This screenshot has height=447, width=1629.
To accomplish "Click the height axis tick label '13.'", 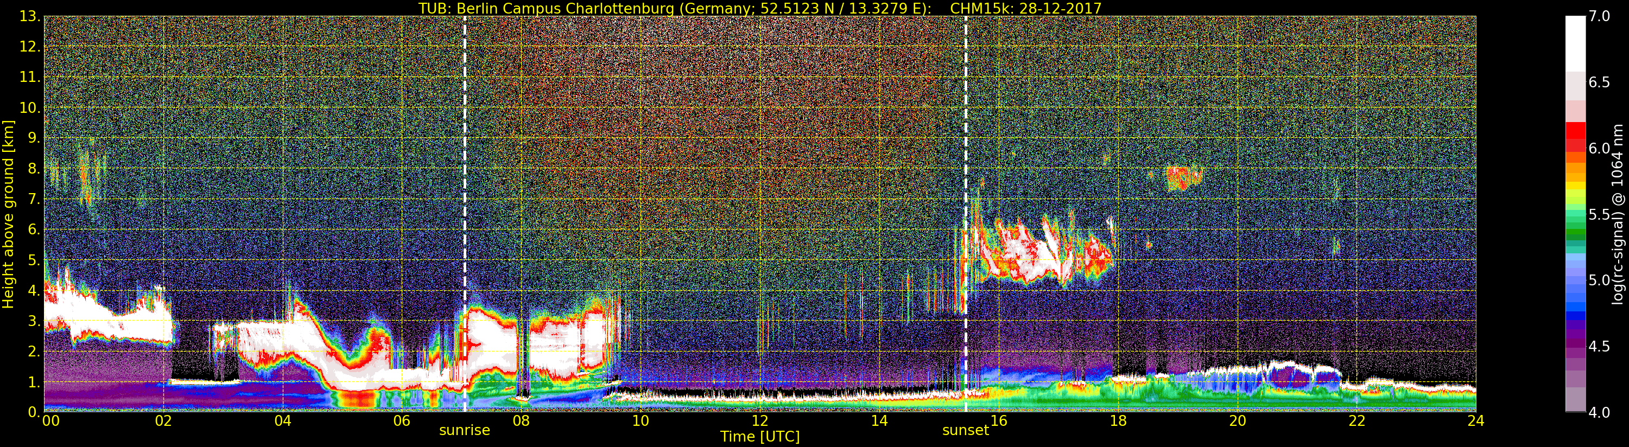I will 30,16.
